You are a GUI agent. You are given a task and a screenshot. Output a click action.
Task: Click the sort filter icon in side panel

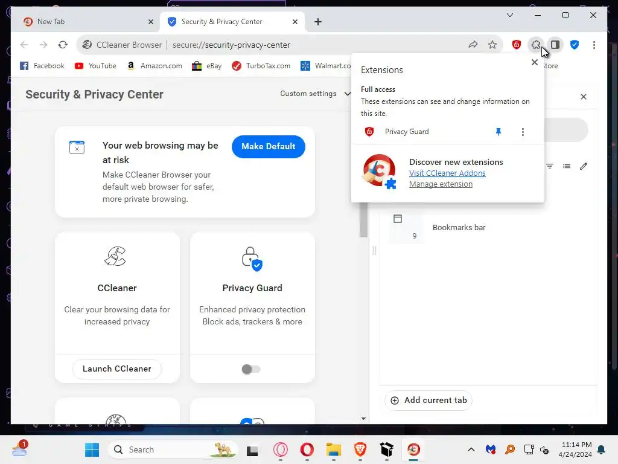[550, 166]
